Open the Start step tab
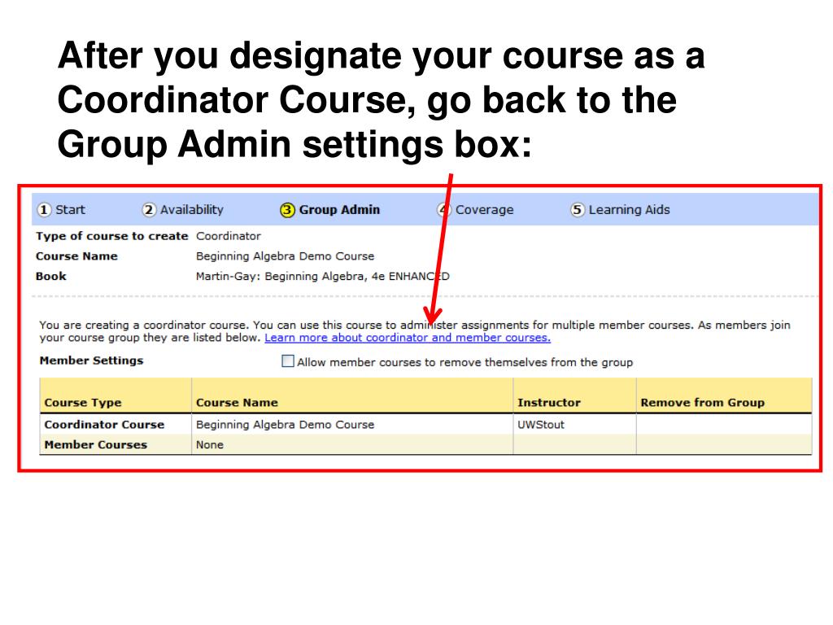The width and height of the screenshot is (833, 625). click(x=70, y=210)
